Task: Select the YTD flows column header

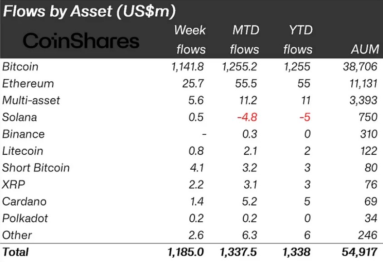Action: coord(298,39)
